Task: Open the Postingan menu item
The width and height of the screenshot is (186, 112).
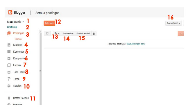Action: coord(19,33)
